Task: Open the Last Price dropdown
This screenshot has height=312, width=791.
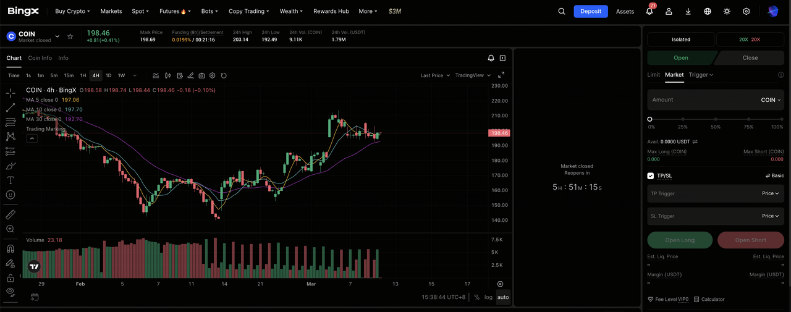Action: coord(434,75)
